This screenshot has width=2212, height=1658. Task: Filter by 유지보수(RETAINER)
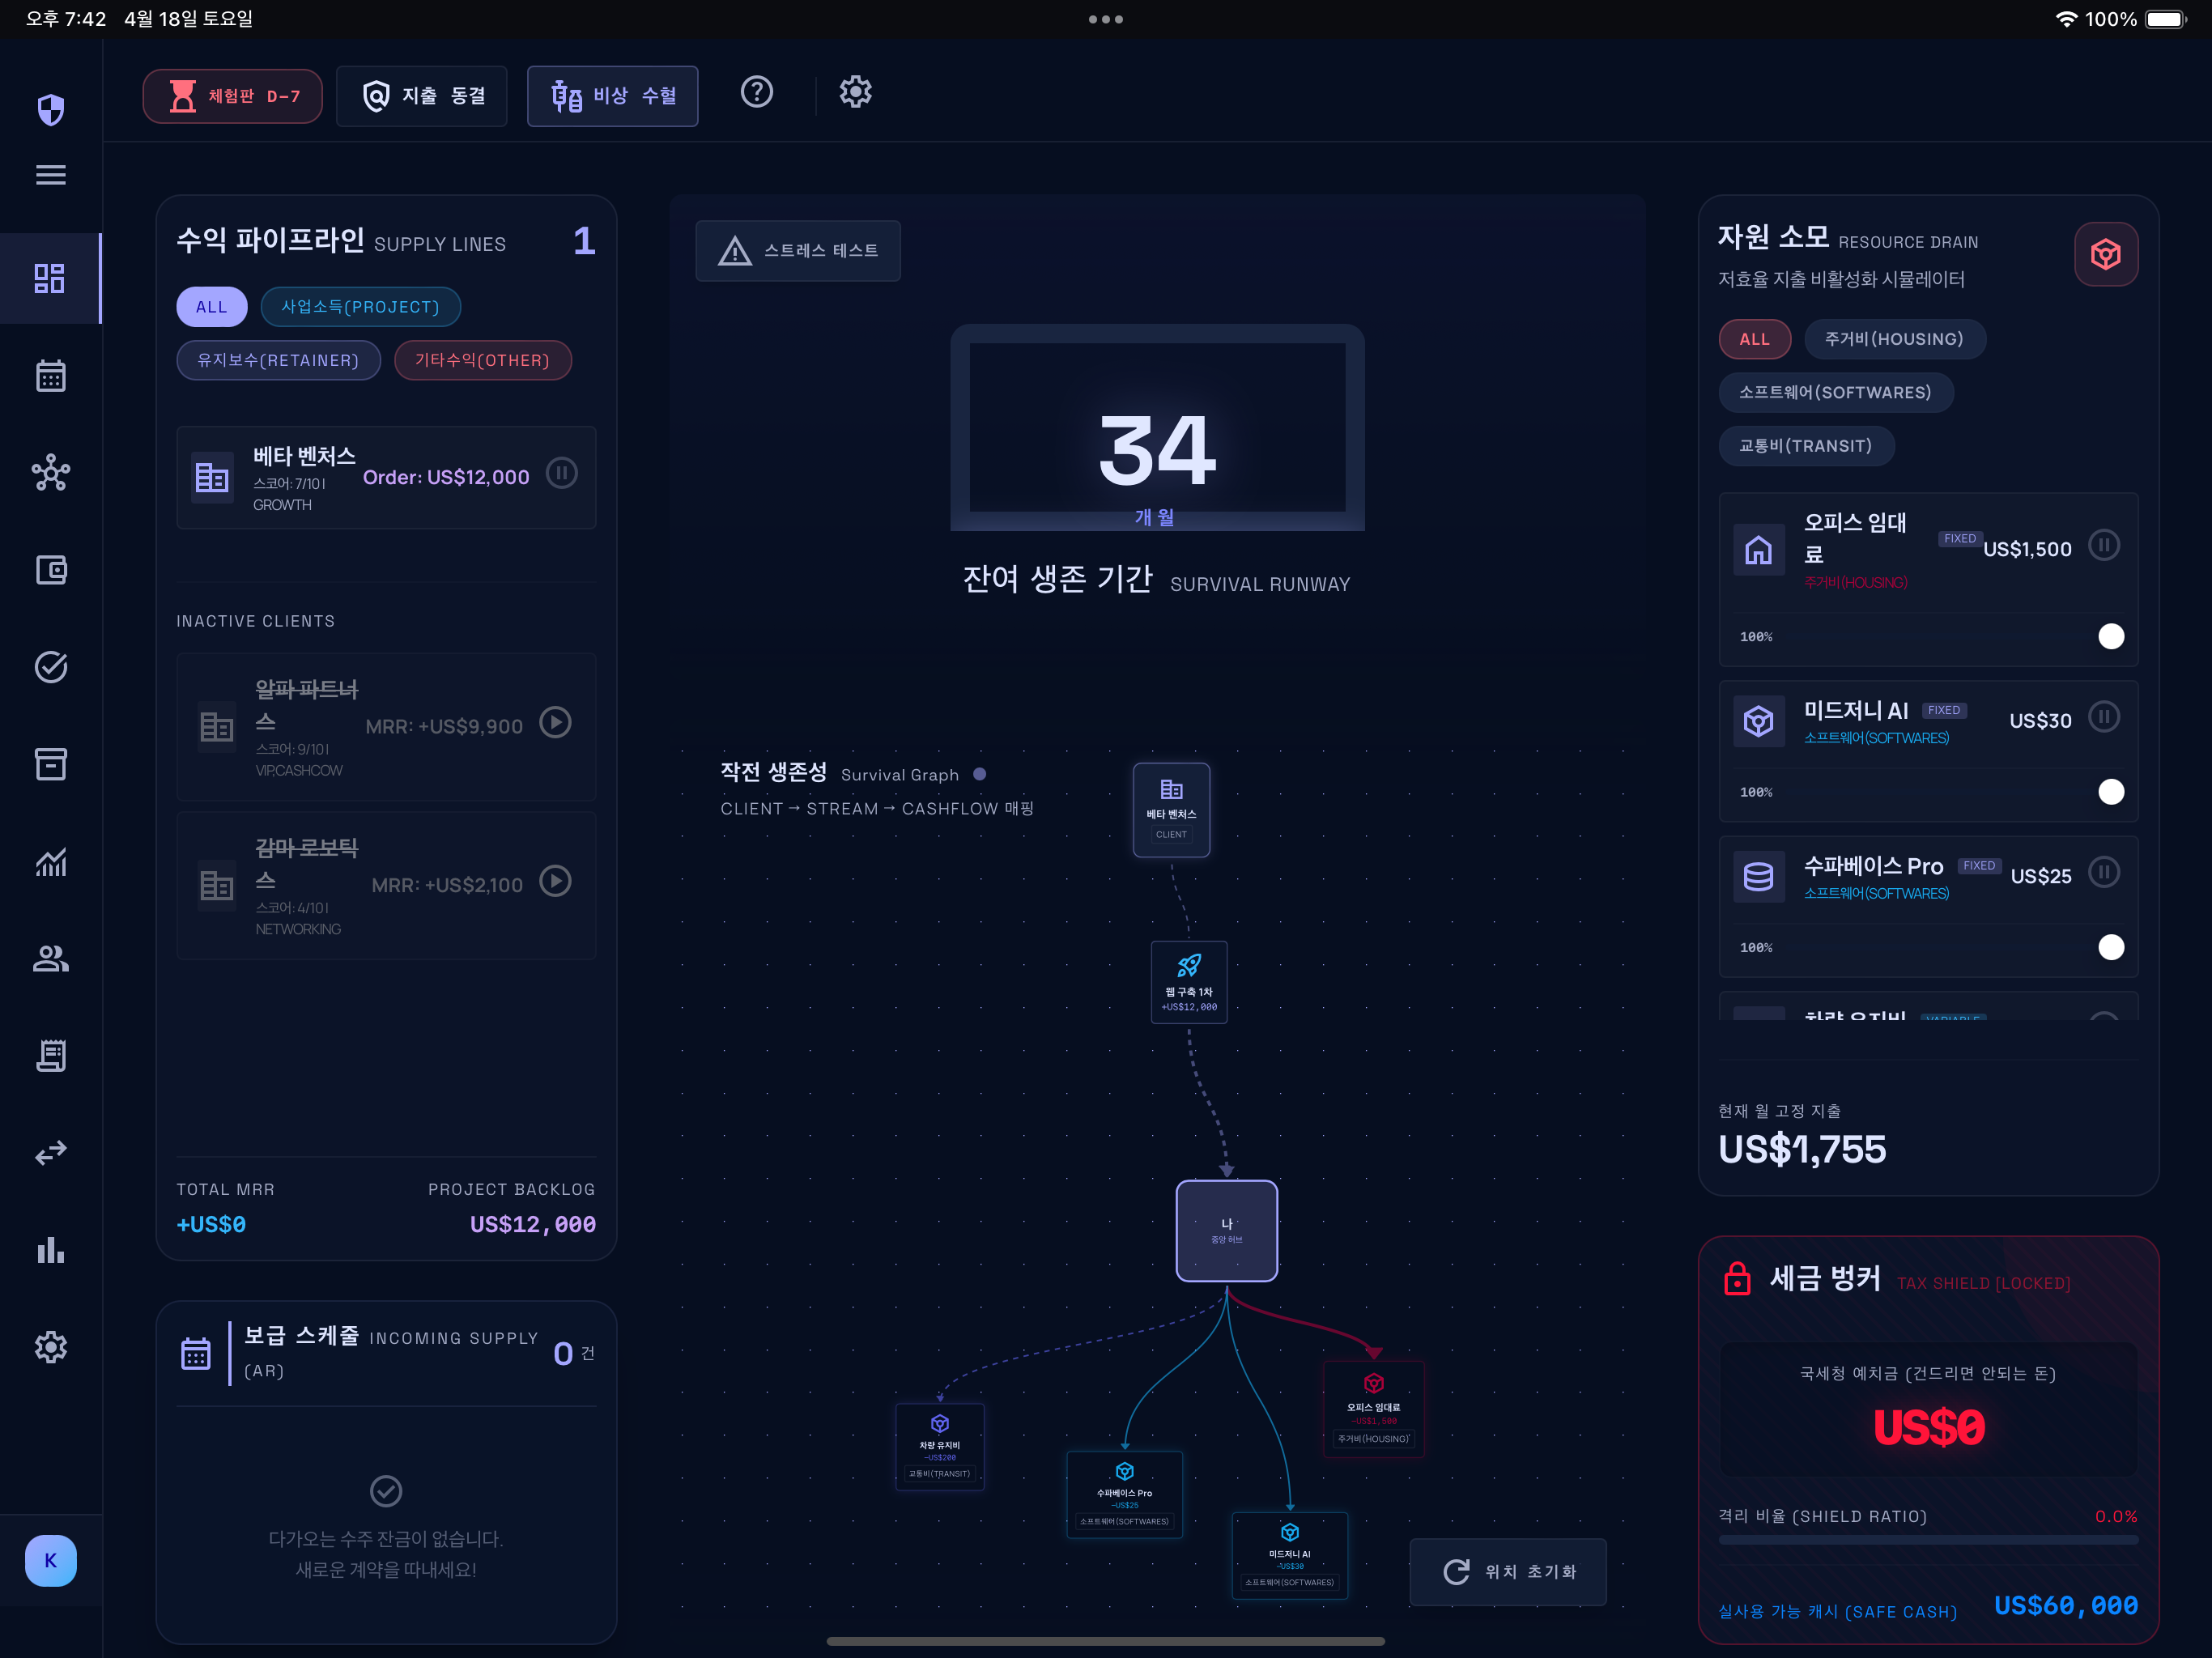tap(278, 360)
